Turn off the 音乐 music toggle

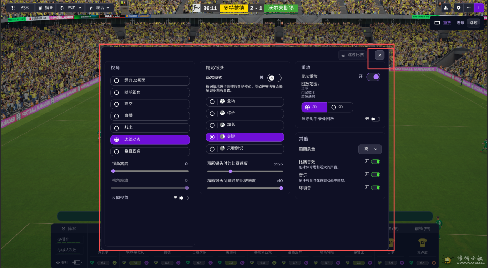375,175
